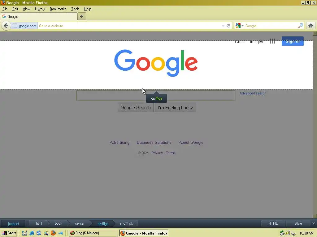Click the I'm Feeling Lucky button

coord(176,108)
